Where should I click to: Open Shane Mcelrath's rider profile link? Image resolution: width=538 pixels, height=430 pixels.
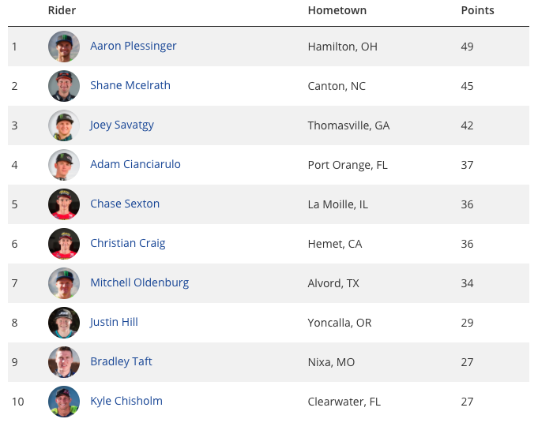[130, 85]
